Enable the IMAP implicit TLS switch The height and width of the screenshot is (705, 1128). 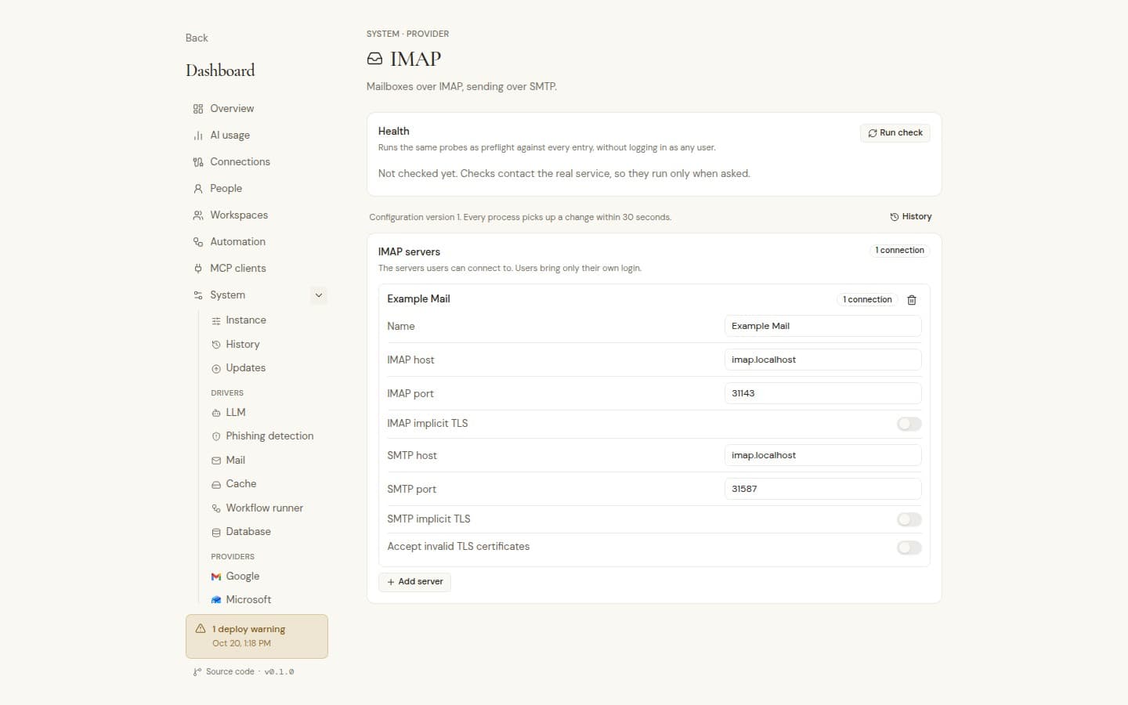909,424
